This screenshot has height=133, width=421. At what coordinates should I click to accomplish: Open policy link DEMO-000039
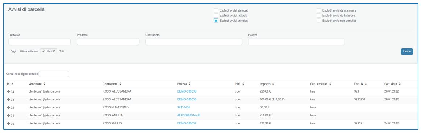pos(187,91)
